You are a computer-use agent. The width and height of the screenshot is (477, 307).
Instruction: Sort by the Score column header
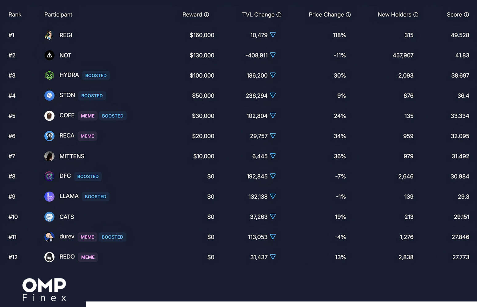click(454, 15)
